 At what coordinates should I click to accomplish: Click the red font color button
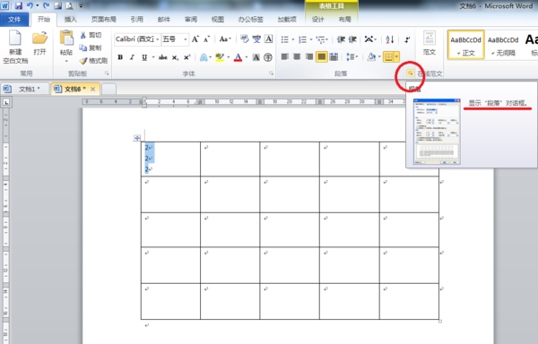coord(238,57)
